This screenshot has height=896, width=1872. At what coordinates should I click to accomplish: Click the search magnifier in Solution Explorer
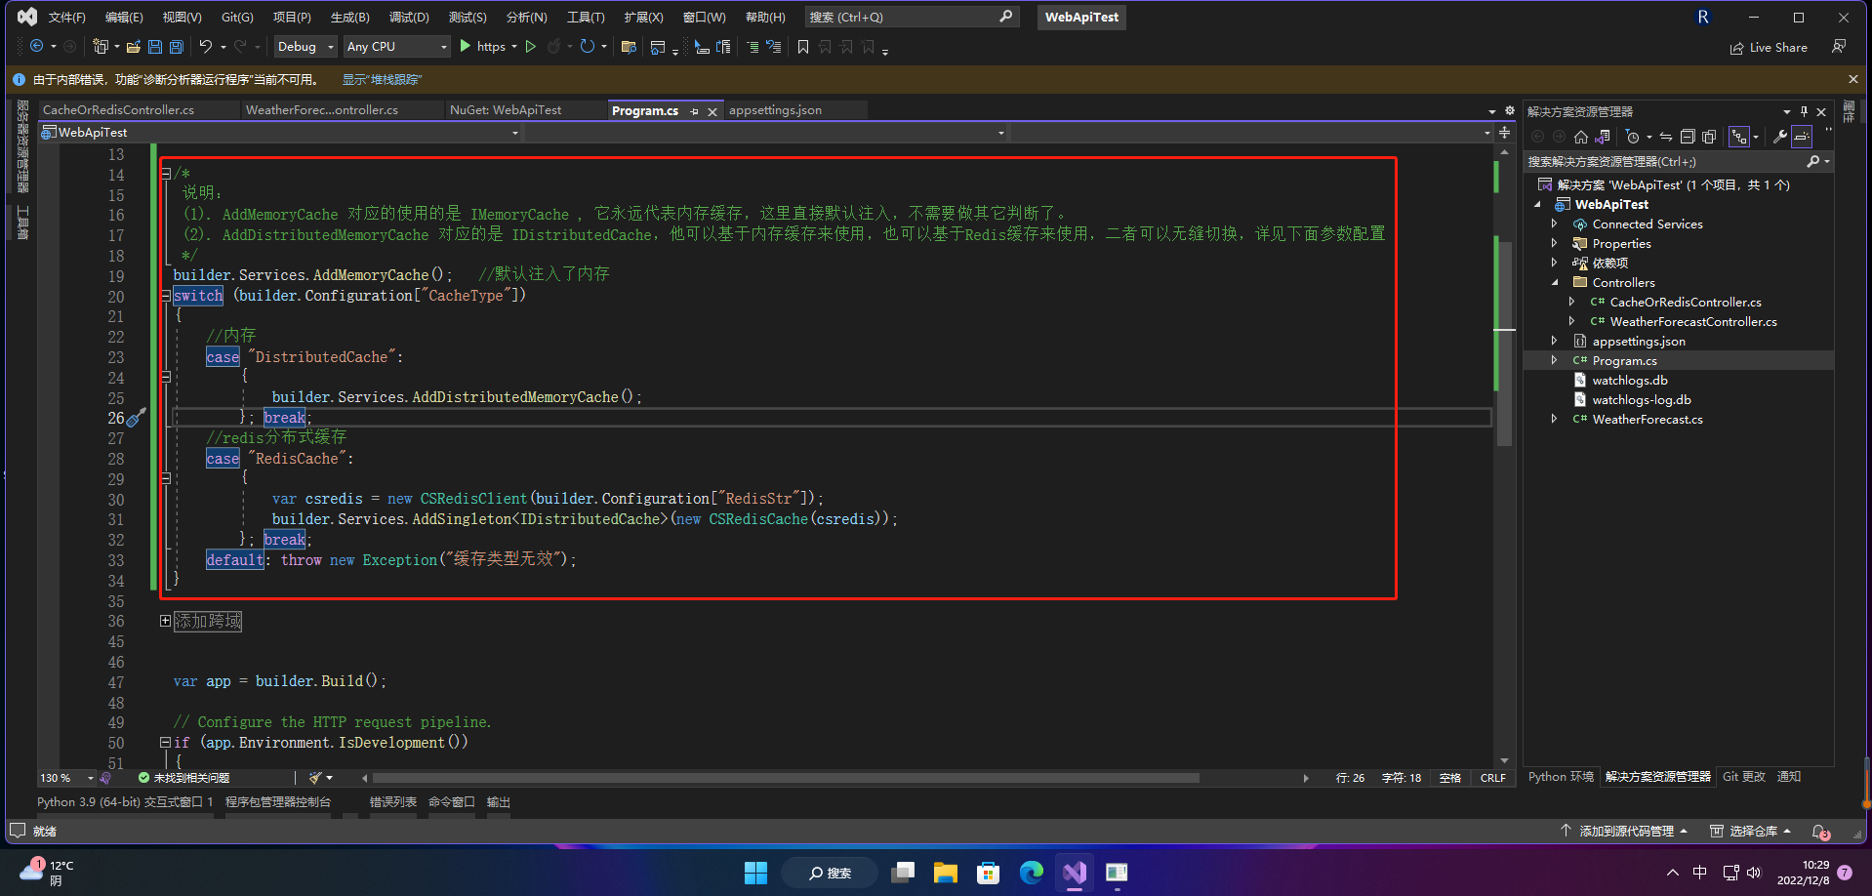tap(1812, 161)
